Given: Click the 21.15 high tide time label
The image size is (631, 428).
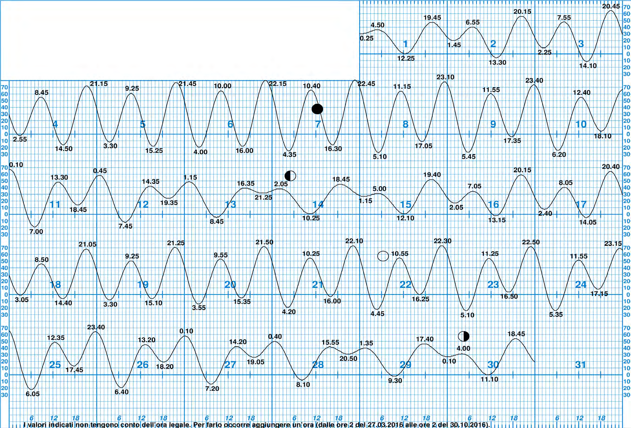Looking at the screenshot, I should (x=99, y=84).
